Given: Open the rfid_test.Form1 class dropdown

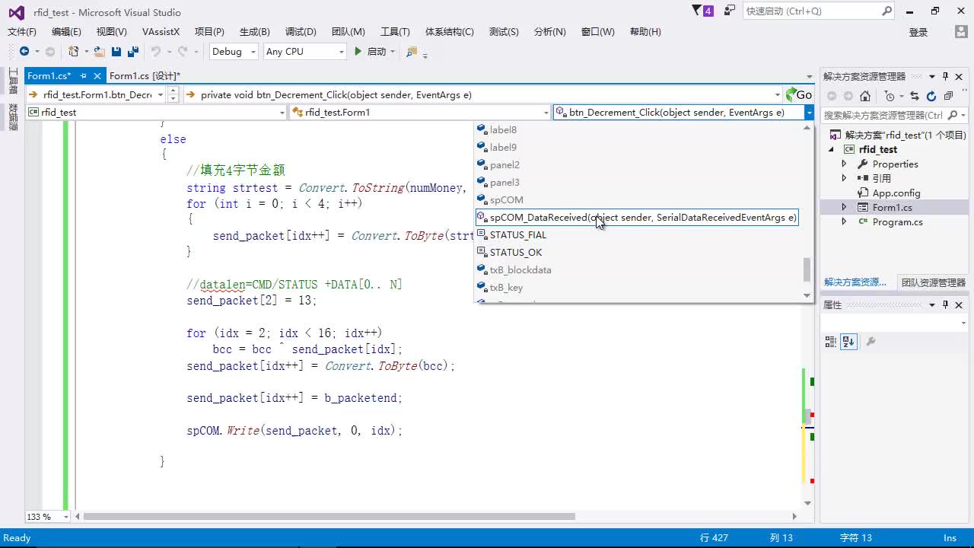Looking at the screenshot, I should (x=420, y=112).
